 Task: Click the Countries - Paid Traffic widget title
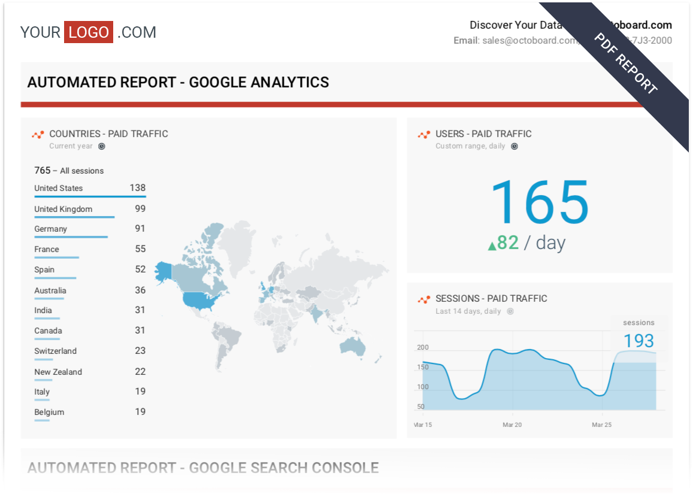tap(109, 134)
